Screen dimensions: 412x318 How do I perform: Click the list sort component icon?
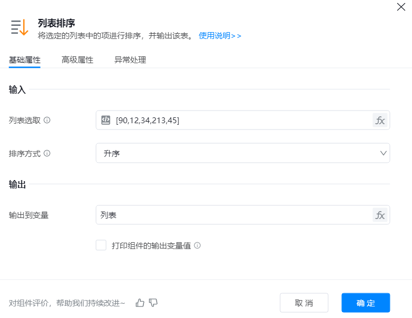(19, 27)
